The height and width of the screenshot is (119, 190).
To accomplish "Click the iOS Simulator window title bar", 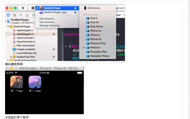I will click(44, 68).
